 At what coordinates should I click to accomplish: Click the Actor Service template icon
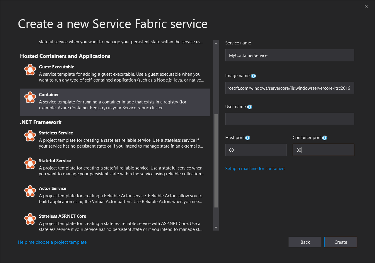point(30,191)
